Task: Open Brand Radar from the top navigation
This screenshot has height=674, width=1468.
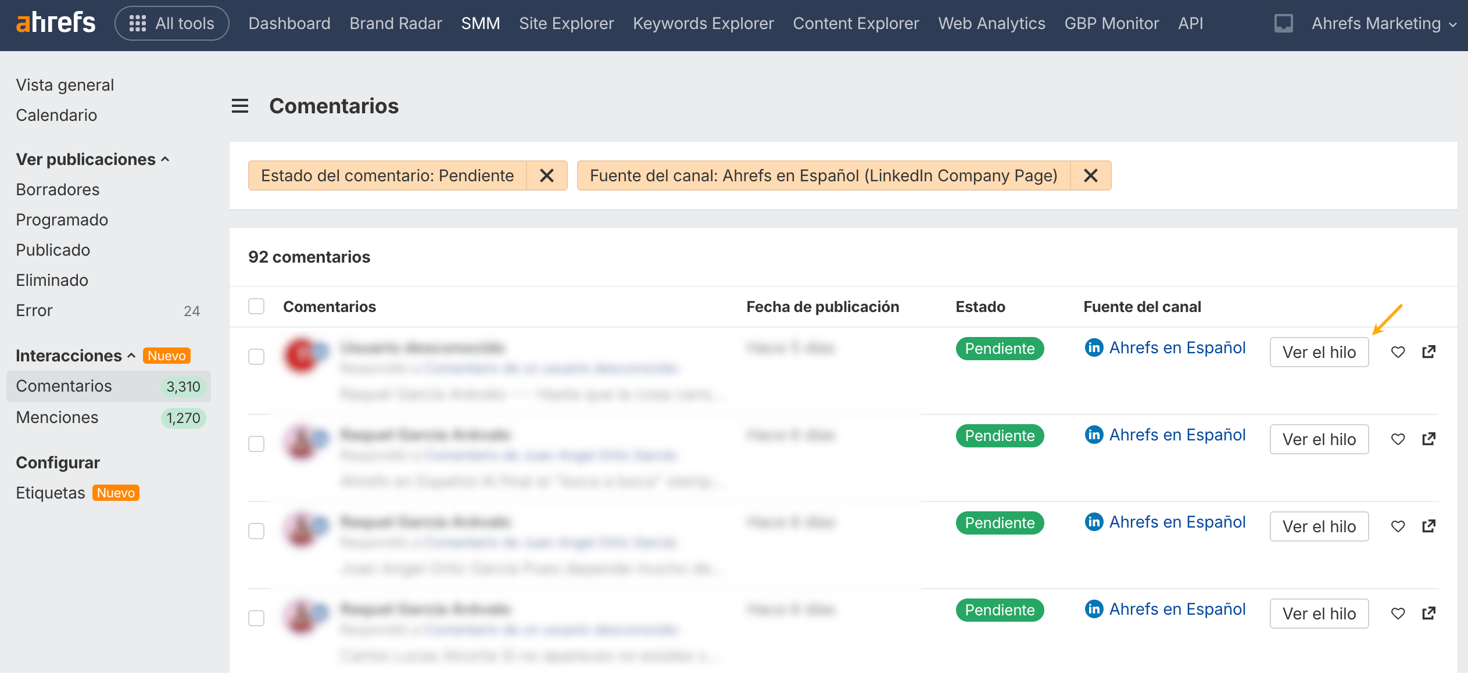Action: [x=396, y=23]
